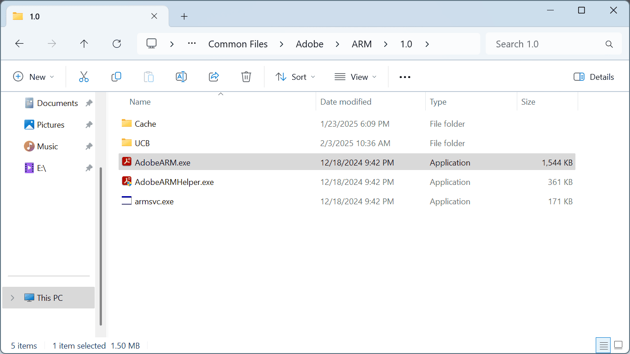Select the UCB folder name
The height and width of the screenshot is (354, 630).
click(142, 143)
